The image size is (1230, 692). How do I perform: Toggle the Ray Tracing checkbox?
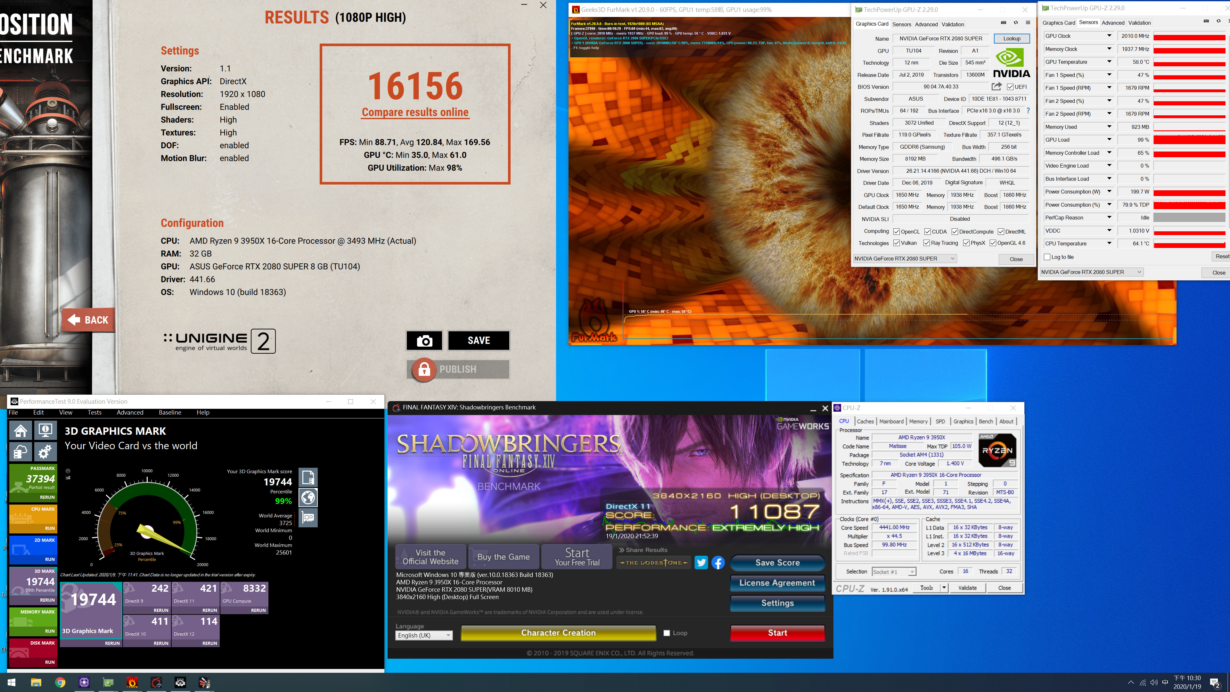point(926,243)
